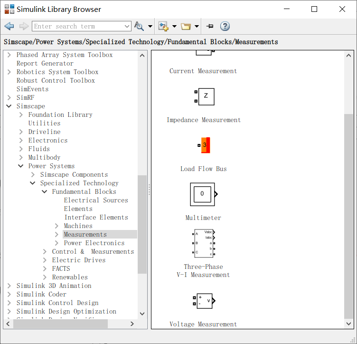Image resolution: width=357 pixels, height=344 pixels.
Task: Select Electrical Sources library
Action: pos(96,200)
